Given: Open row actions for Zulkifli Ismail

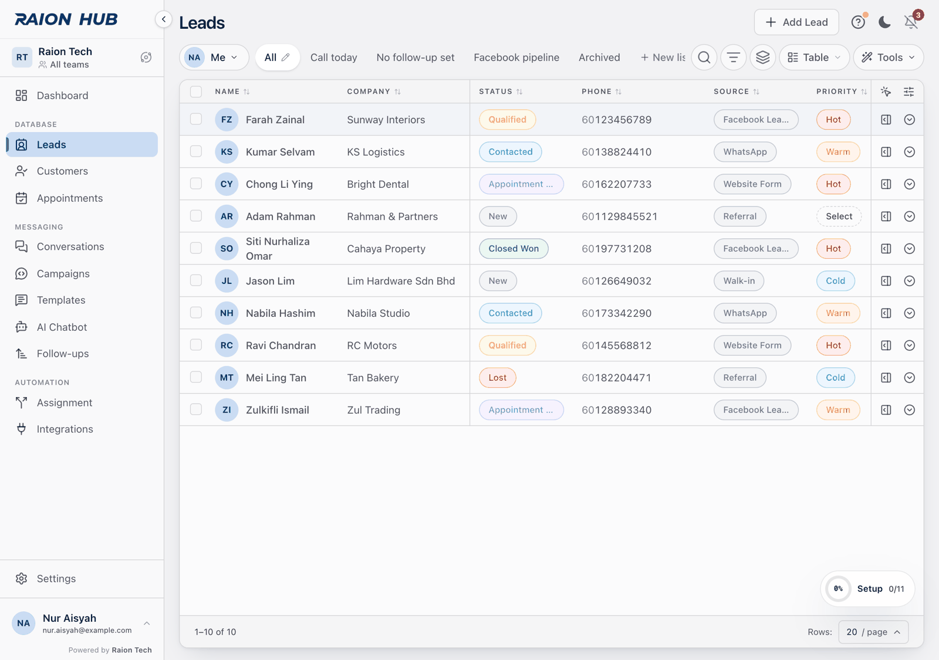Looking at the screenshot, I should click(910, 410).
